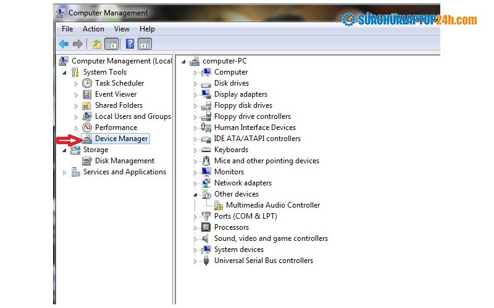Click the Display adapters icon

click(x=206, y=94)
